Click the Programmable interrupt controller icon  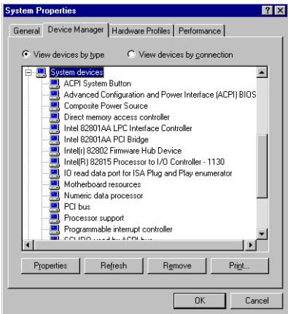55,229
